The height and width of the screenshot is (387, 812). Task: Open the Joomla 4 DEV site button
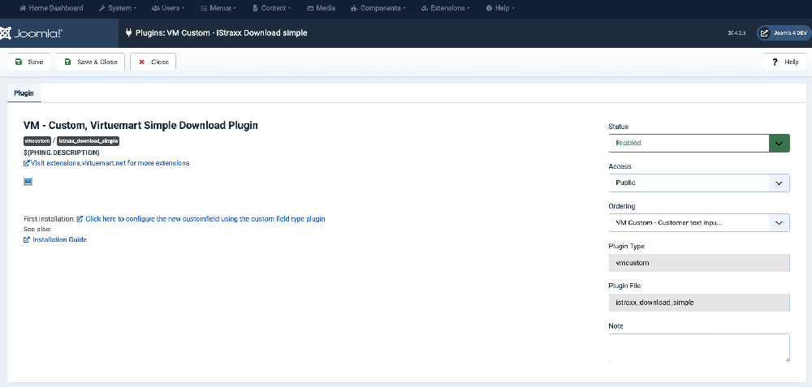tap(784, 33)
